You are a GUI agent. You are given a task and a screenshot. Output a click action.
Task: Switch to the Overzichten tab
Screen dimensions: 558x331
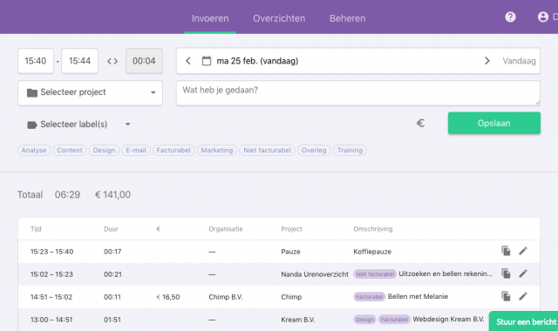(x=279, y=18)
